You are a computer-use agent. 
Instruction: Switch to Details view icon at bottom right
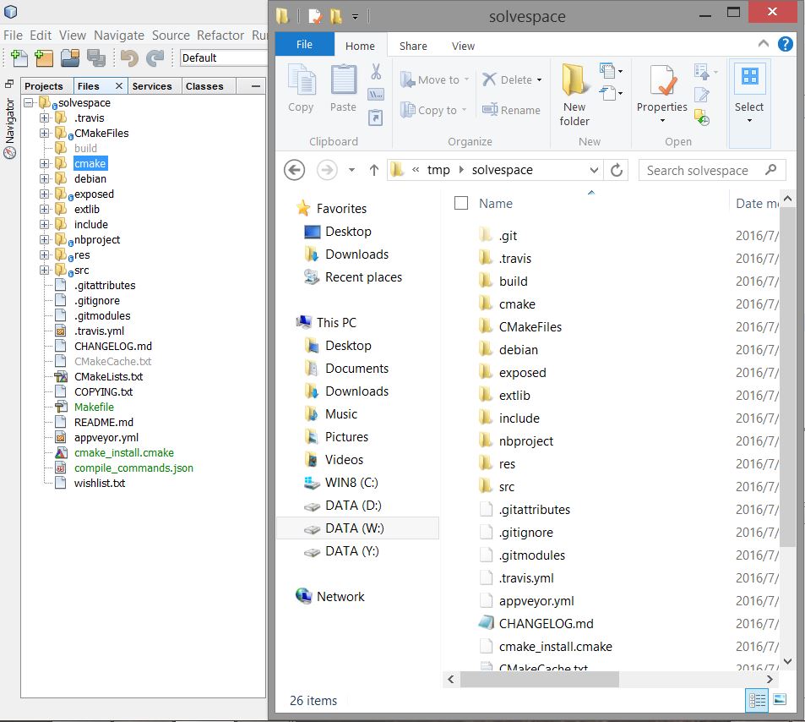pos(757,700)
